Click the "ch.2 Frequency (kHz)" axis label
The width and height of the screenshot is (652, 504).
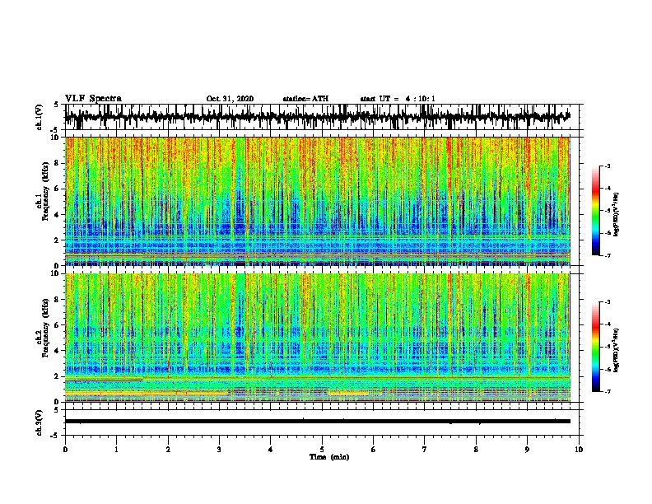(x=43, y=328)
